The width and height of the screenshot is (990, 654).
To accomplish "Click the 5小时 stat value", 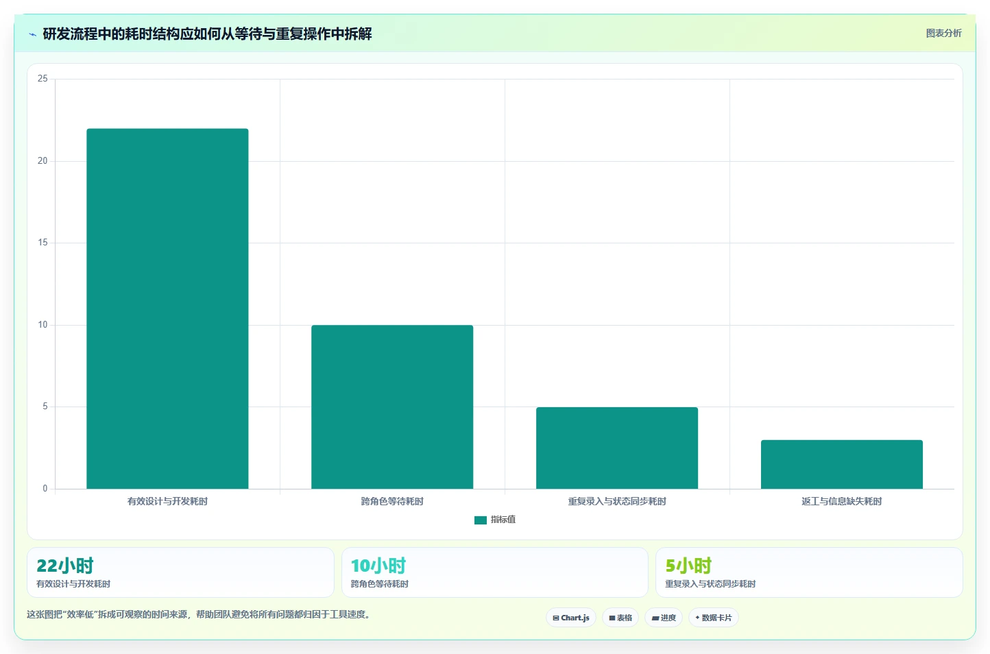I will pos(688,566).
